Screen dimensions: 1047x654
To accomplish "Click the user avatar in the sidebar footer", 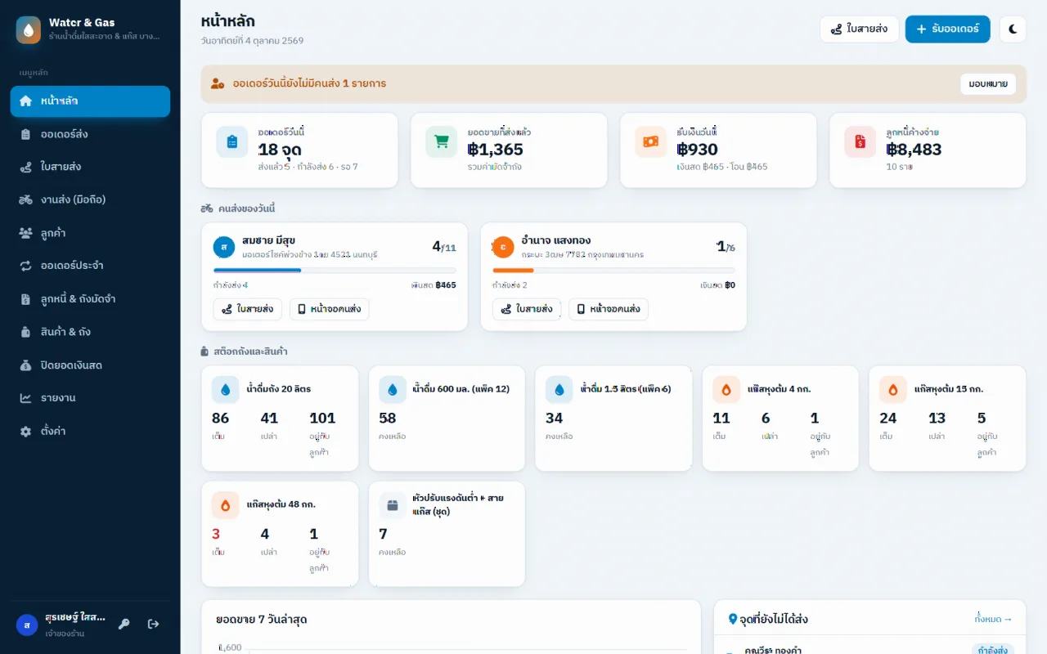I will 27,625.
